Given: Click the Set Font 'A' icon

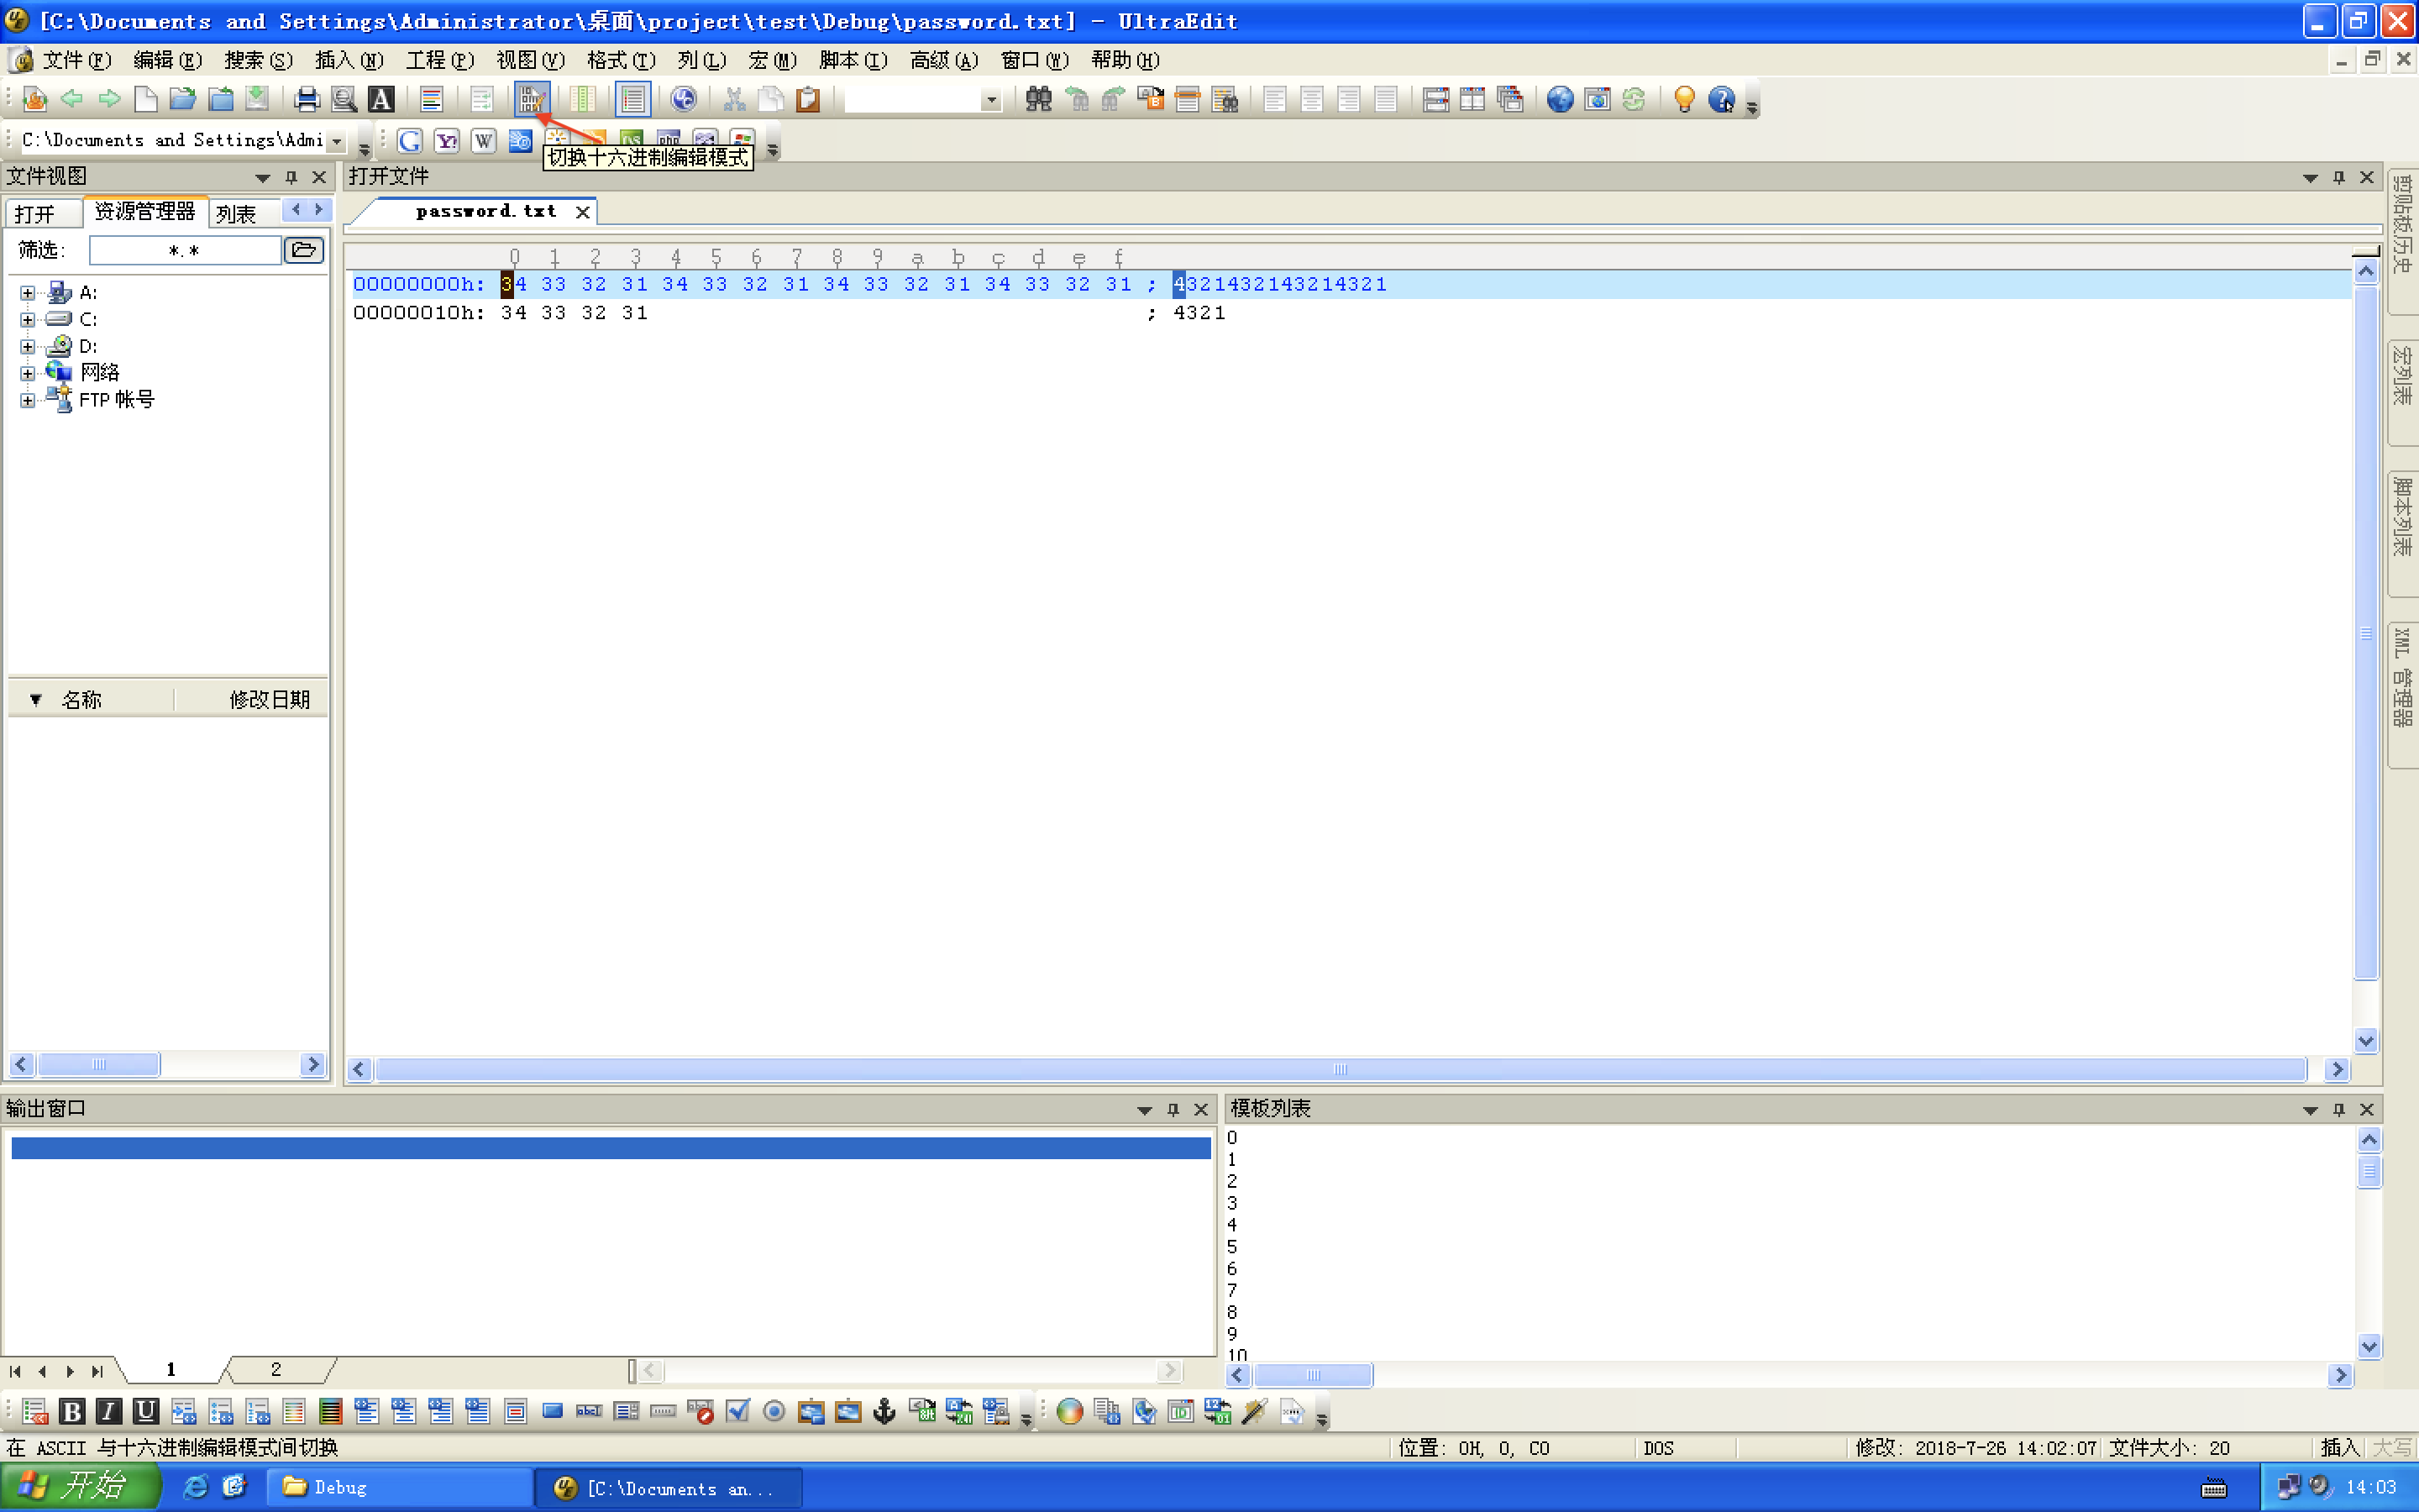Looking at the screenshot, I should click(x=380, y=99).
